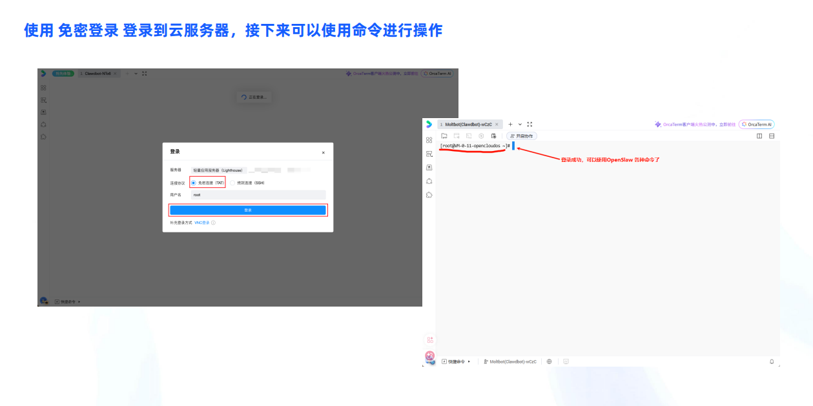Click the blue 登录 button
813x406 pixels.
[248, 210]
